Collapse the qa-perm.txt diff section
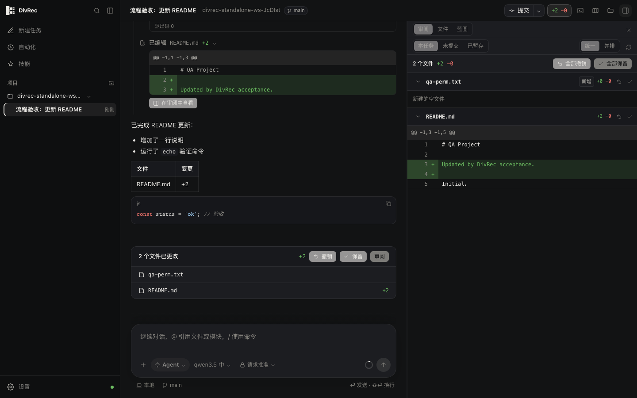The height and width of the screenshot is (398, 637). click(x=418, y=82)
